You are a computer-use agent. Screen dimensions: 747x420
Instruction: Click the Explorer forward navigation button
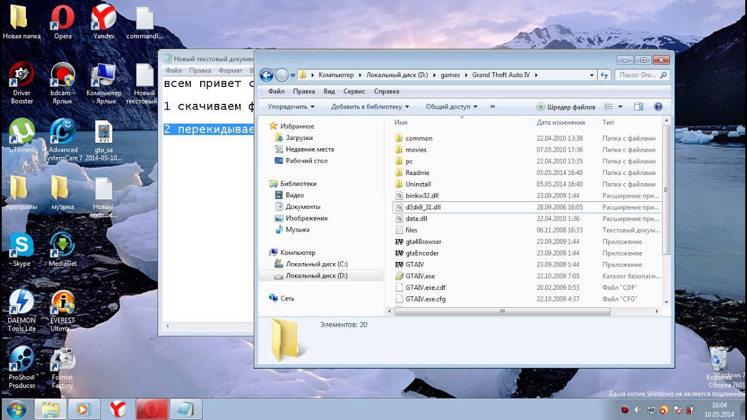tap(282, 75)
